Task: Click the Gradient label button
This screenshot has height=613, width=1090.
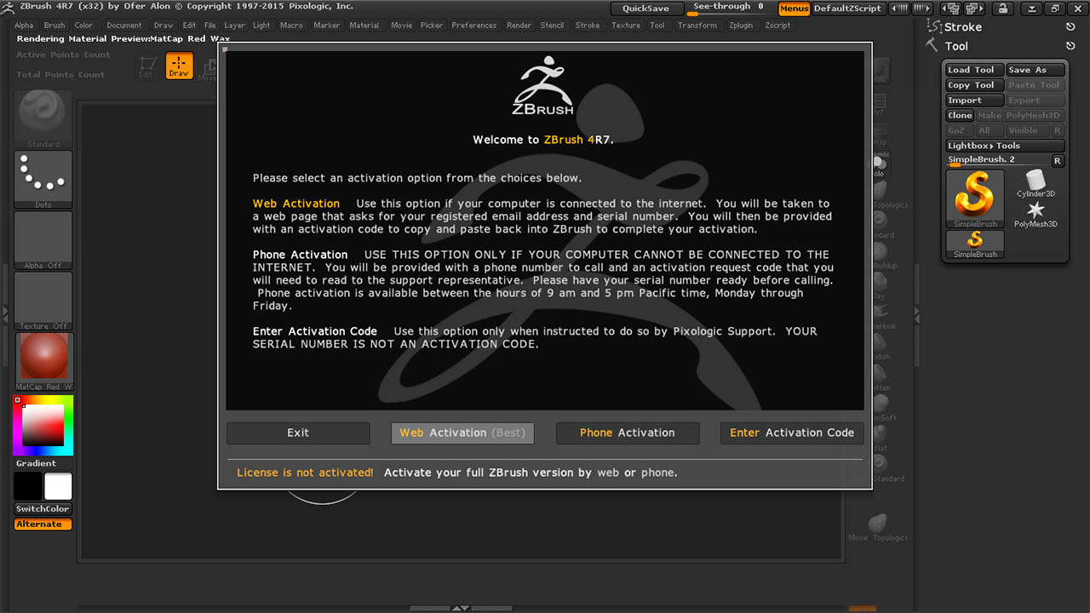Action: pyautogui.click(x=37, y=464)
